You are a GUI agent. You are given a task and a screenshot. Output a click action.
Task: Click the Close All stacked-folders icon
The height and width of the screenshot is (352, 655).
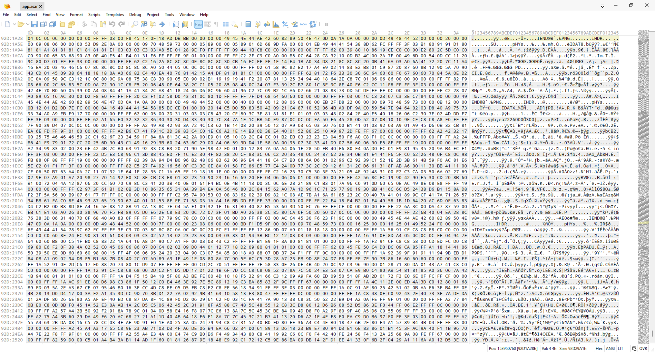pos(71,24)
